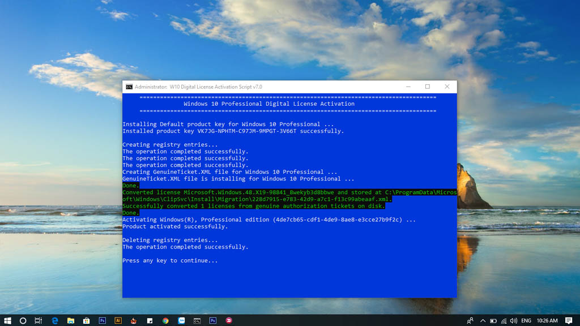The image size is (580, 326).
Task: Open the Photoshop icon beside the Store icon
Action: (x=103, y=320)
